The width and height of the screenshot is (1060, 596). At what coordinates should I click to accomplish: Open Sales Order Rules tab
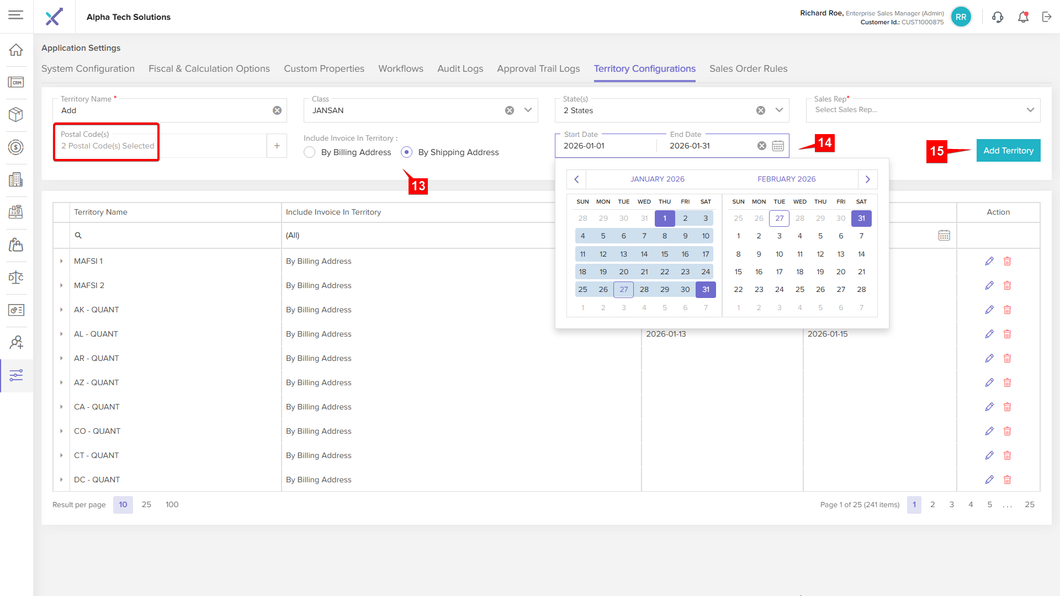(748, 68)
